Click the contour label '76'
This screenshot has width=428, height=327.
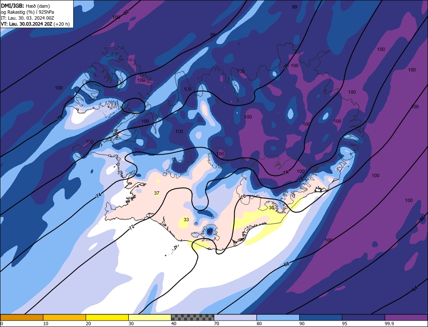[x=286, y=66]
